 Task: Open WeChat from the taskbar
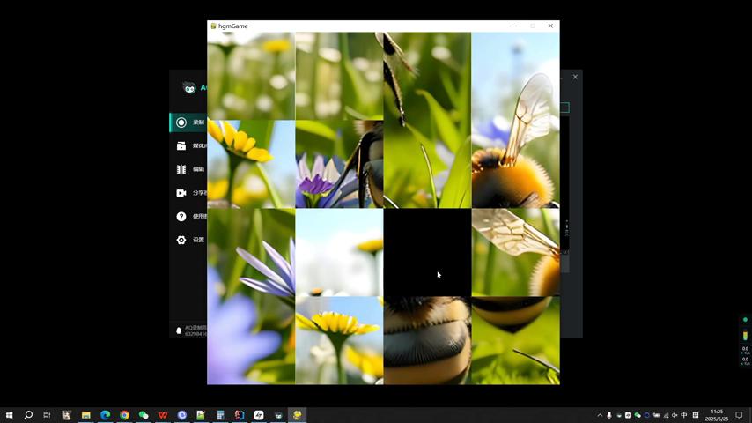[x=144, y=415]
